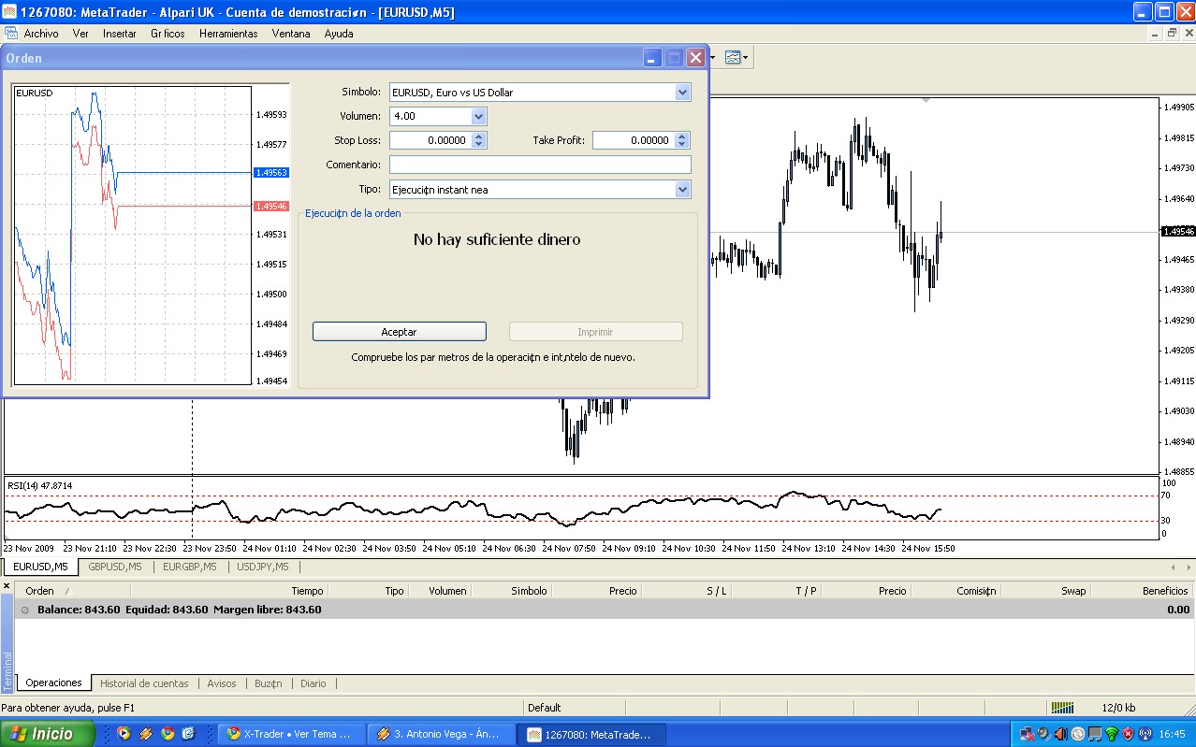
Task: Click the 'No hay suficiente dinero' message
Action: [x=497, y=240]
